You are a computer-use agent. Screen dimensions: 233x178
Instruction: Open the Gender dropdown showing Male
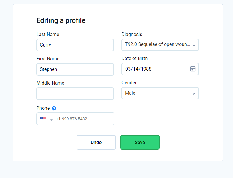160,93
